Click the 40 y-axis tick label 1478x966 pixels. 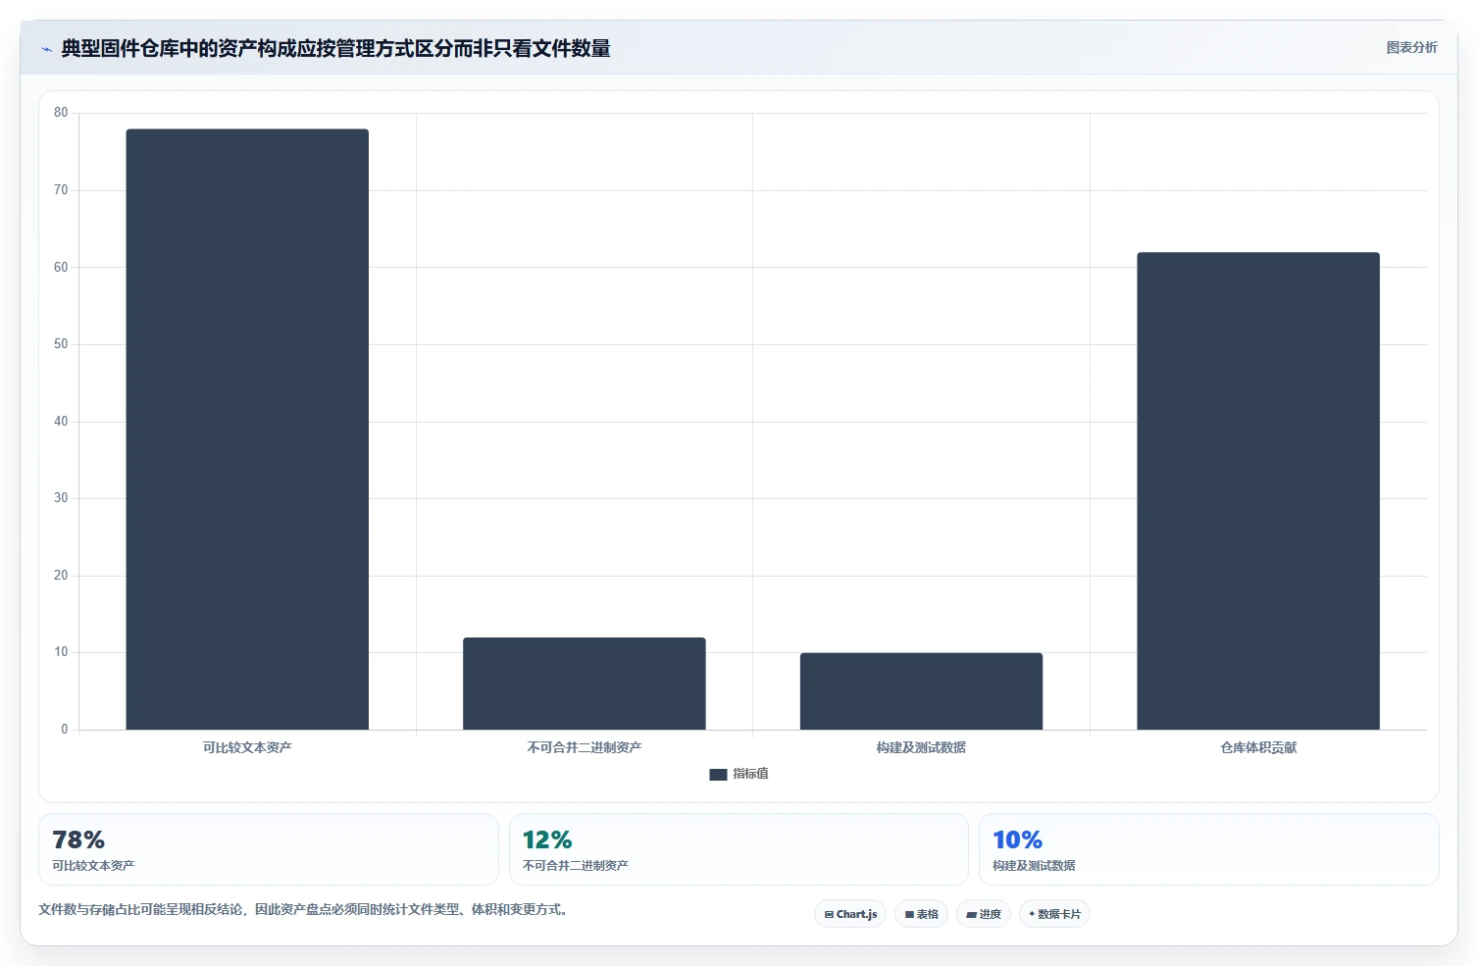point(61,422)
